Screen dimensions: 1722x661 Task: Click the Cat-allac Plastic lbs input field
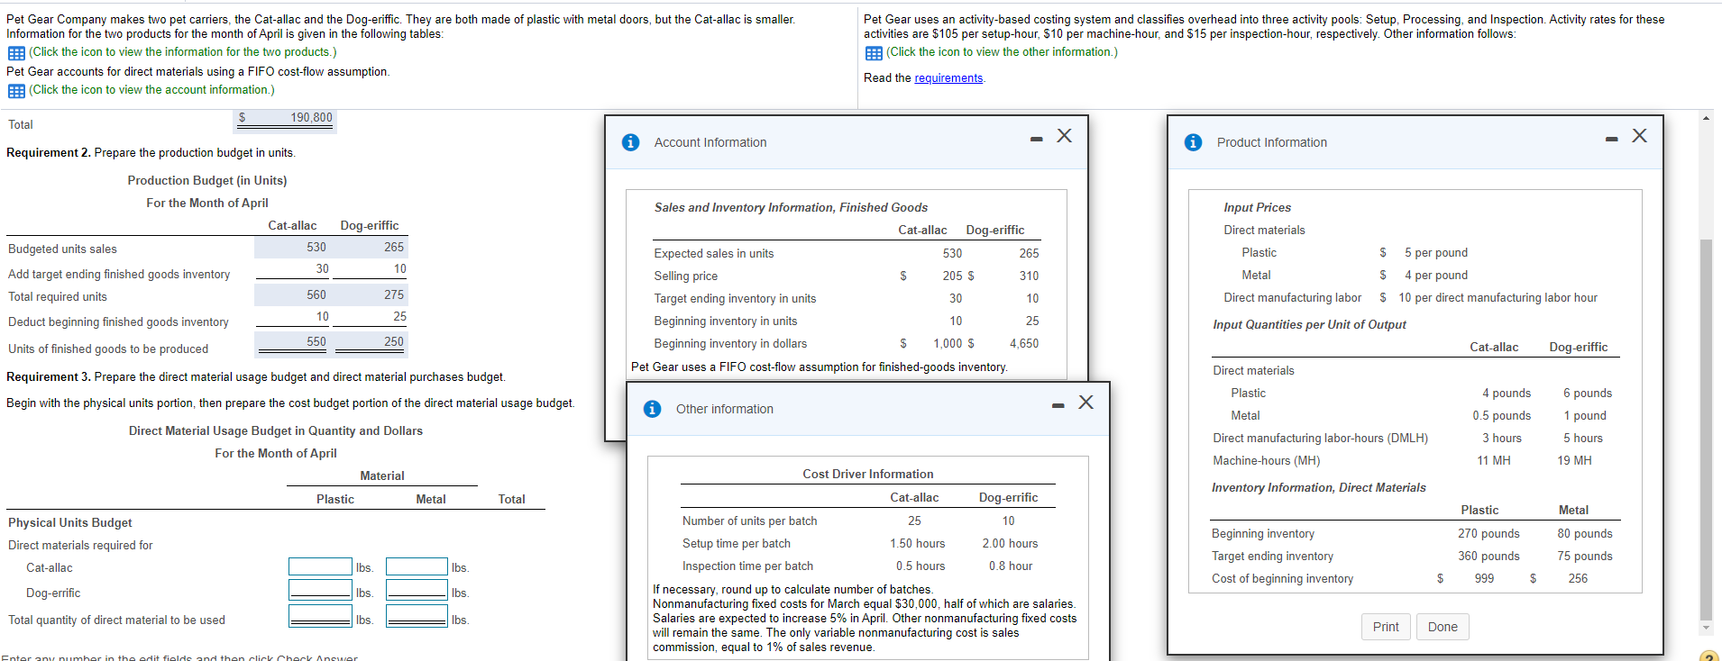click(320, 566)
